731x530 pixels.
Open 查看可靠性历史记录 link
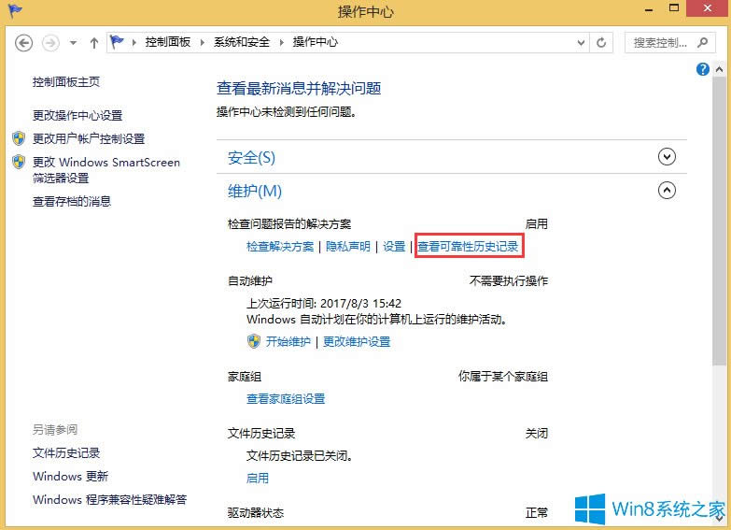pyautogui.click(x=468, y=247)
